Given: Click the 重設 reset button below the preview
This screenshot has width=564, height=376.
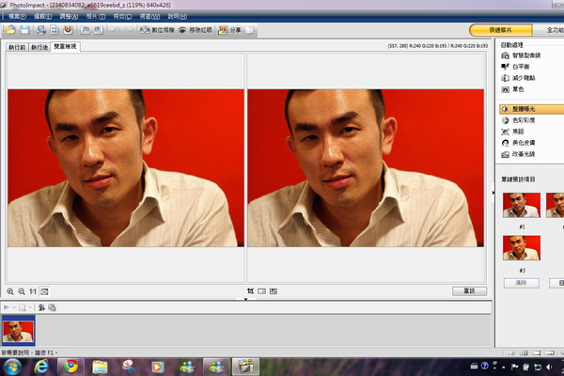Looking at the screenshot, I should (x=469, y=291).
